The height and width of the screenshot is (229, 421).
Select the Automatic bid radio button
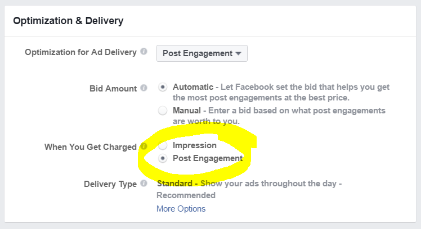(x=163, y=87)
